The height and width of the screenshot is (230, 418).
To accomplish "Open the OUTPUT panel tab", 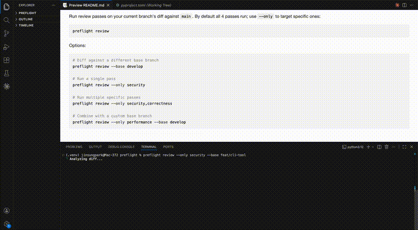I will [x=95, y=147].
